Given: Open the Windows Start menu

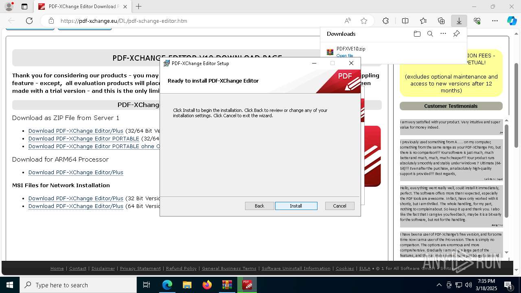Looking at the screenshot, I should (x=10, y=285).
